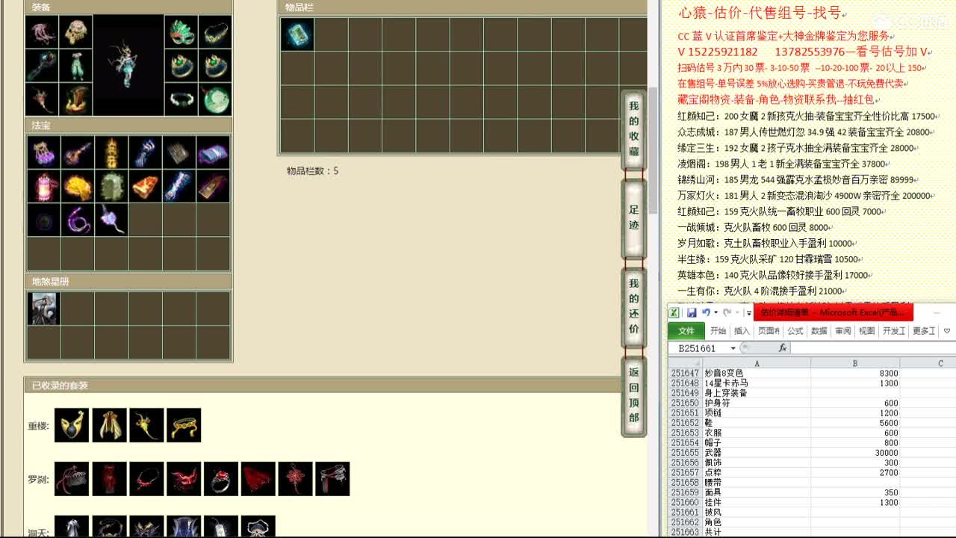Switch to the 数据 ribbon tab

(819, 331)
